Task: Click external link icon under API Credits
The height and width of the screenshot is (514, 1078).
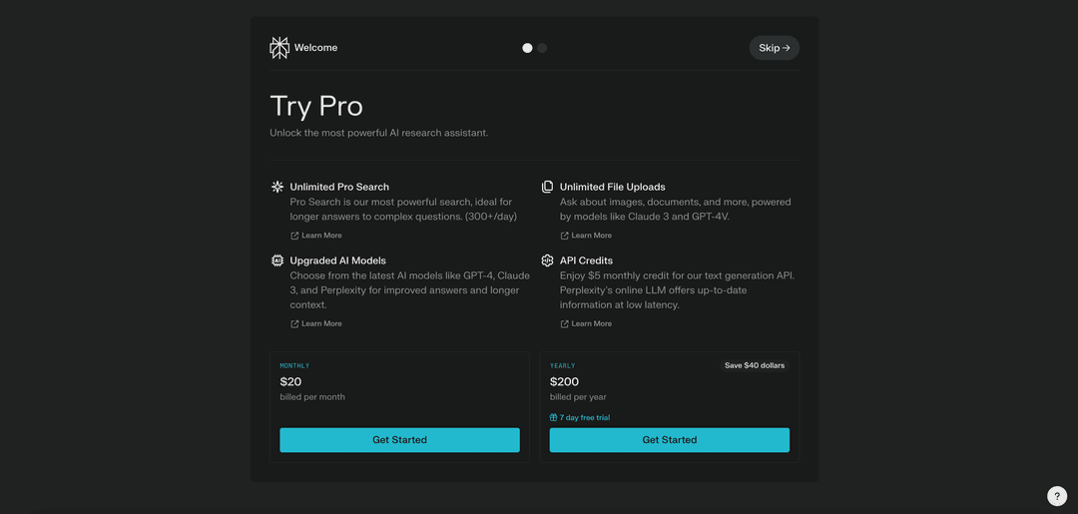Action: 564,324
